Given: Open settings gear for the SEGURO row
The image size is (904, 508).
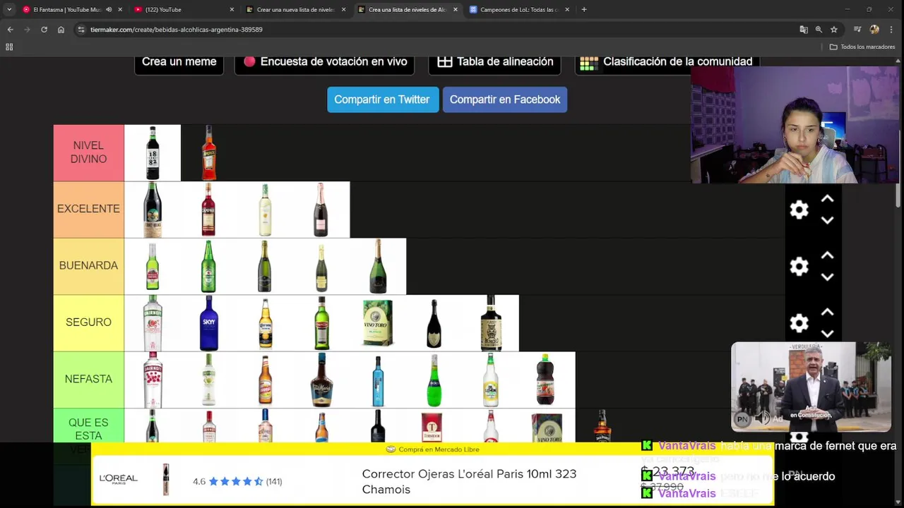Looking at the screenshot, I should 799,322.
